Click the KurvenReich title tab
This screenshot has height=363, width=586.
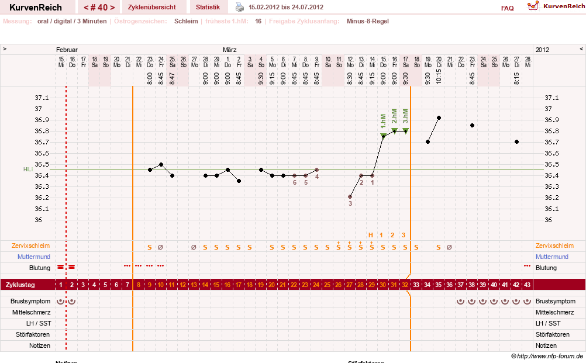pyautogui.click(x=36, y=7)
